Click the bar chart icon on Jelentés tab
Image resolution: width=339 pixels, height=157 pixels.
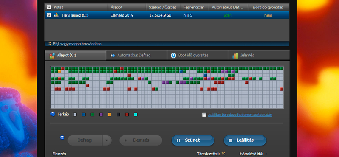235,56
